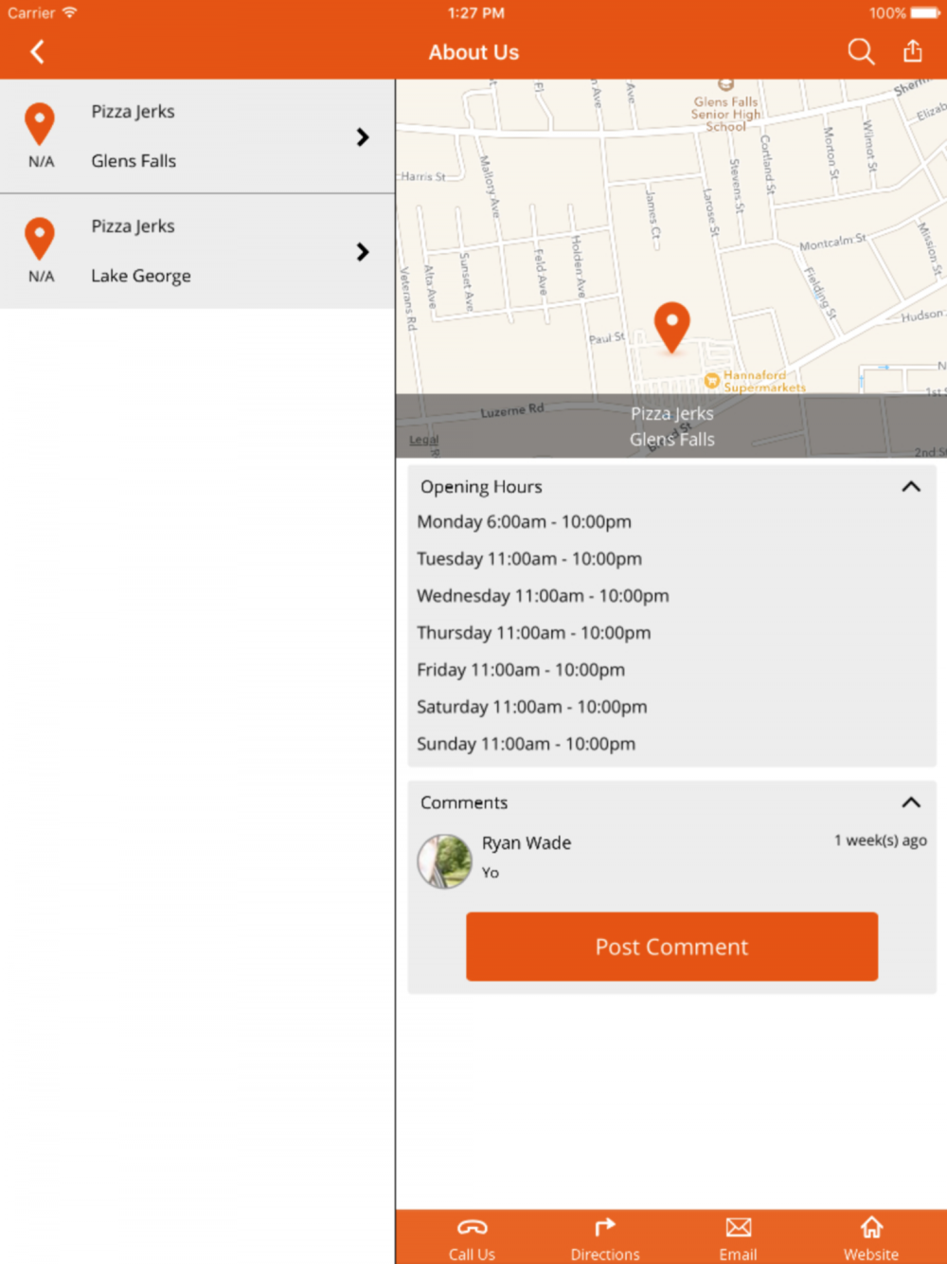Click Sunday 11:00am - 10:00pm hours
947x1264 pixels.
point(526,744)
